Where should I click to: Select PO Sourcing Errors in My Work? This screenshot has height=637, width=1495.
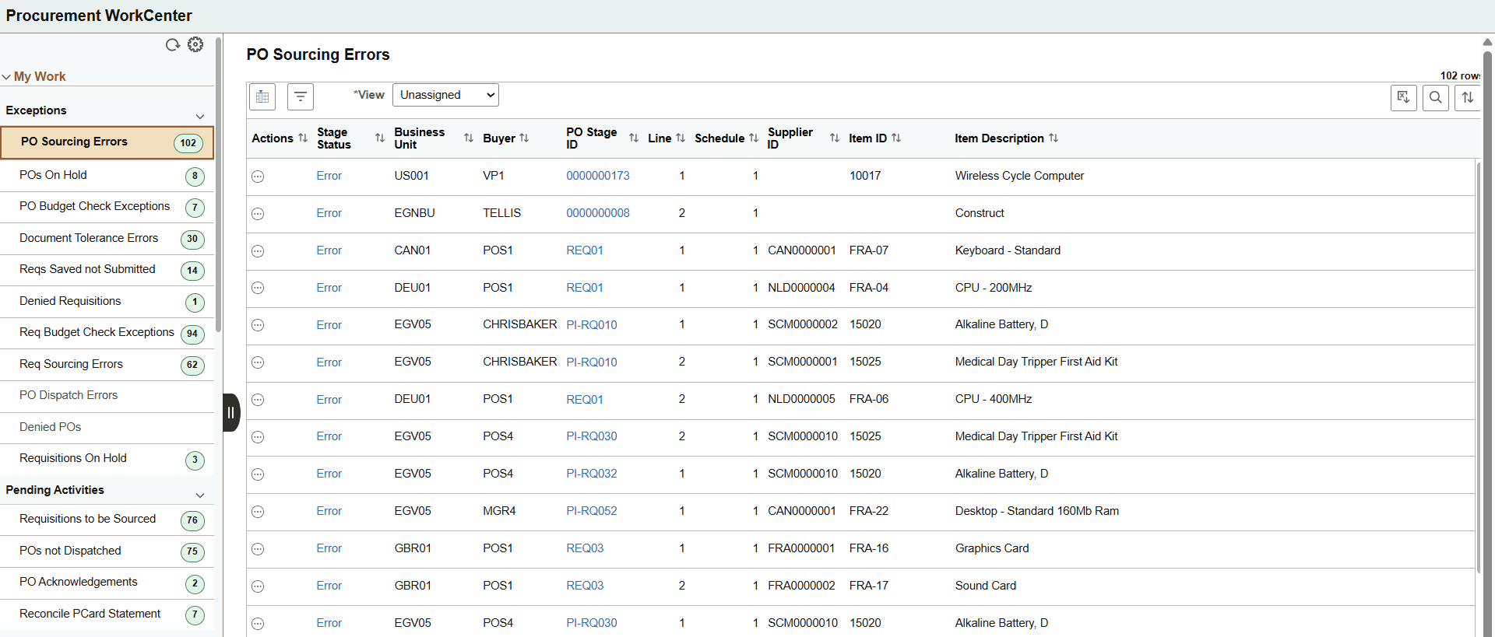click(107, 142)
